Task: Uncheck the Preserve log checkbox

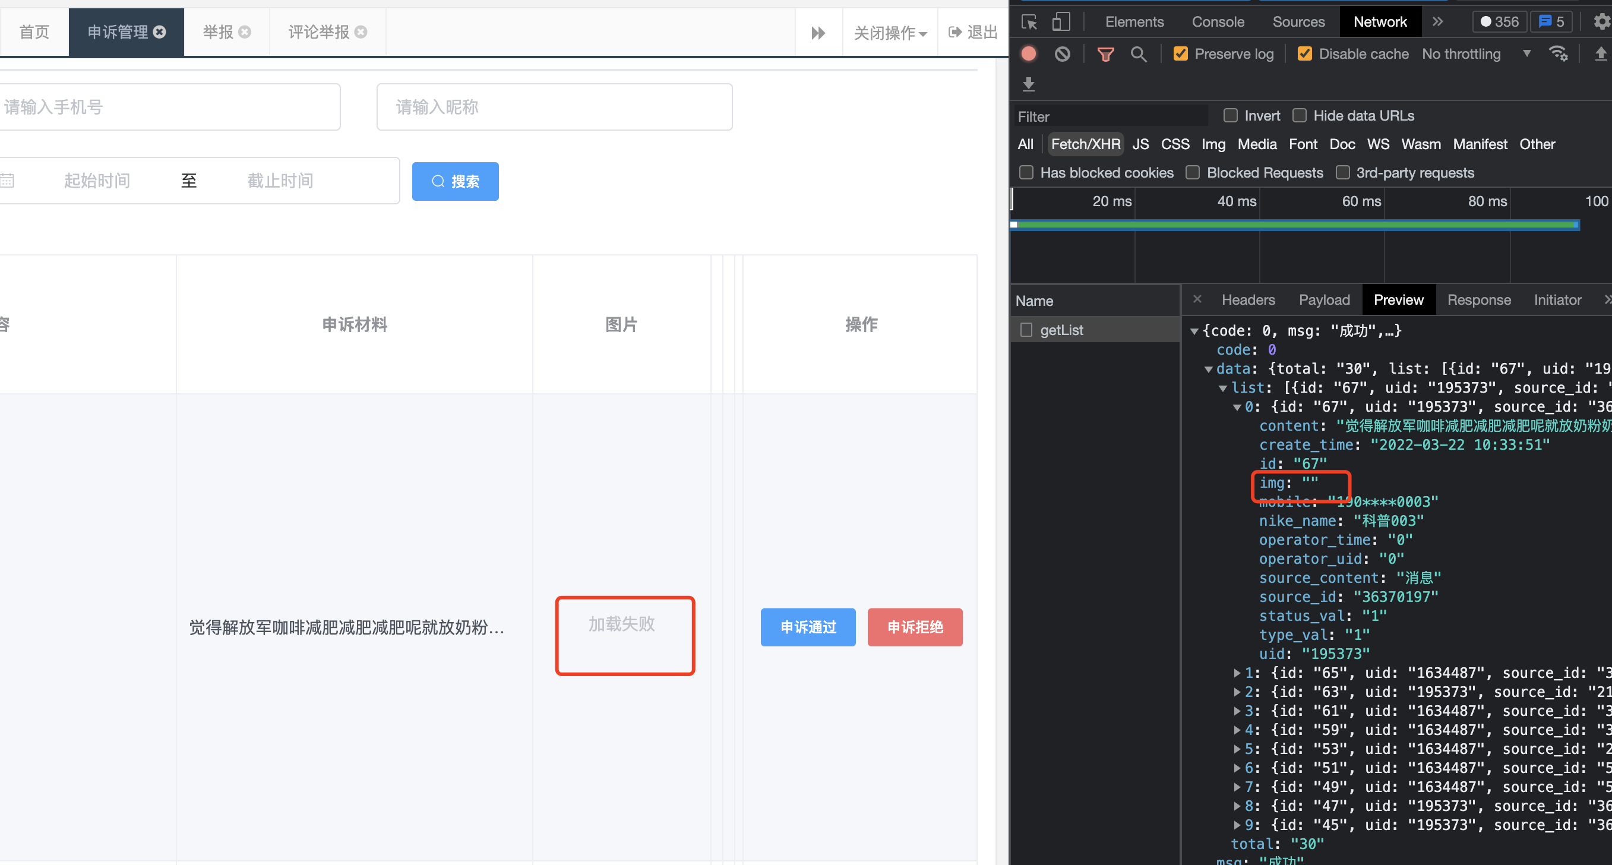Action: coord(1180,54)
